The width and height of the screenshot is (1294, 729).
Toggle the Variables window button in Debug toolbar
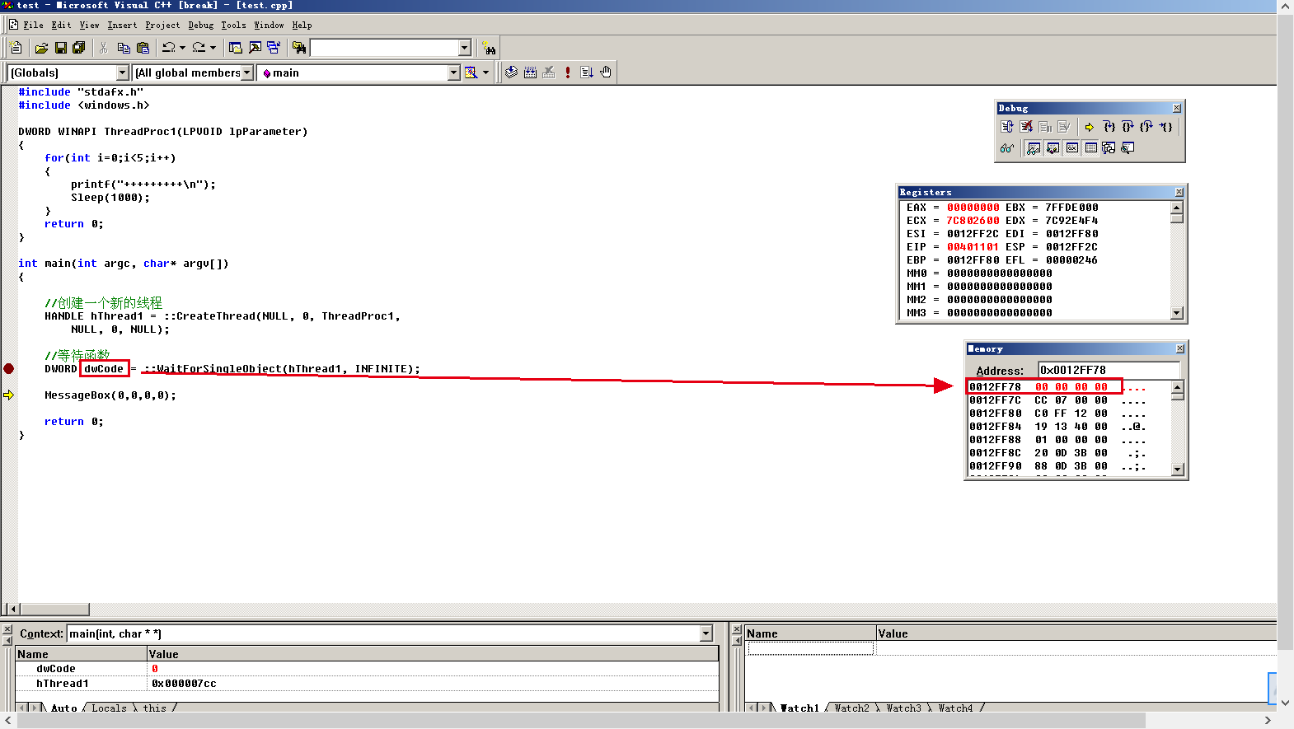click(x=1053, y=148)
